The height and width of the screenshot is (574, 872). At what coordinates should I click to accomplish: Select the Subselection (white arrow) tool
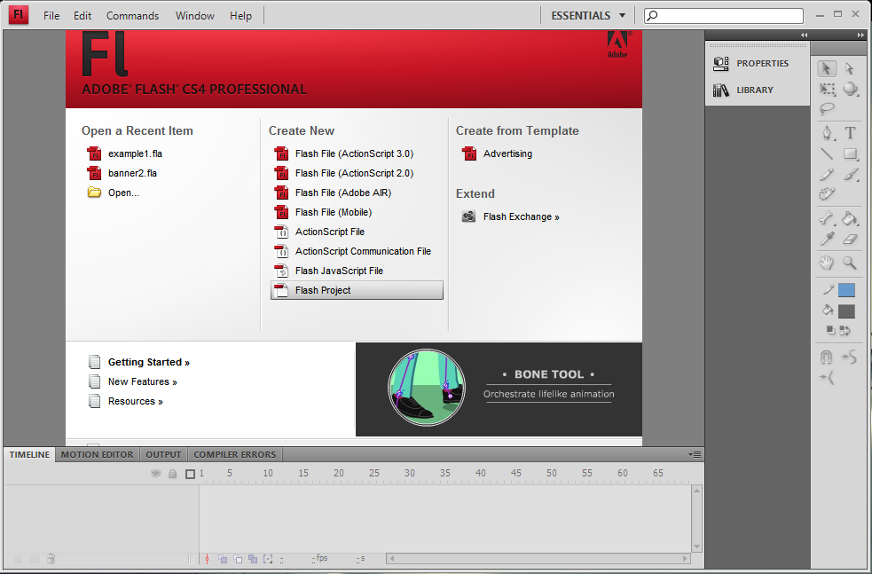click(849, 68)
